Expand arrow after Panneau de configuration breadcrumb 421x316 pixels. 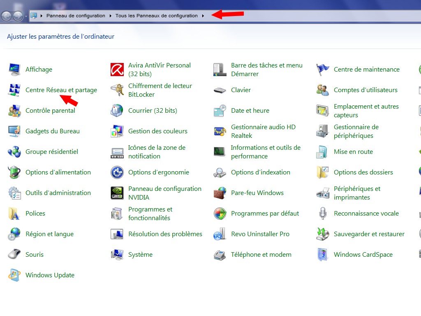(x=110, y=16)
